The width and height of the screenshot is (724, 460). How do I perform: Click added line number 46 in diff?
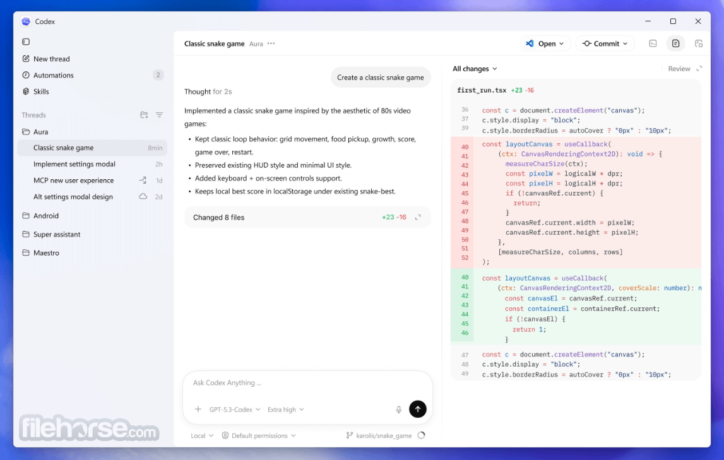[465, 332]
